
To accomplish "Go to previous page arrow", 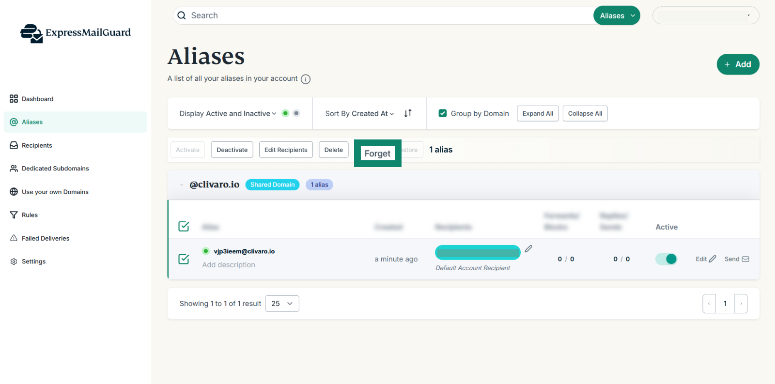I will point(709,304).
